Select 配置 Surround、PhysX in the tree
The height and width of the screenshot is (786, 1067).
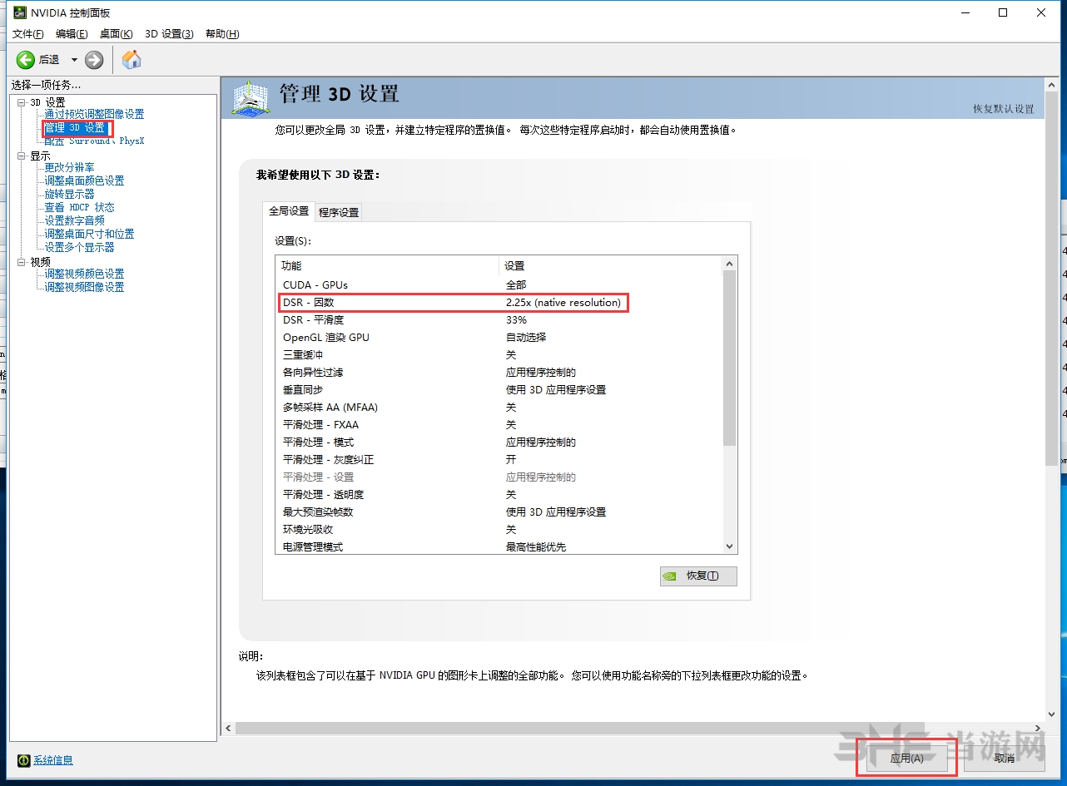[x=94, y=141]
